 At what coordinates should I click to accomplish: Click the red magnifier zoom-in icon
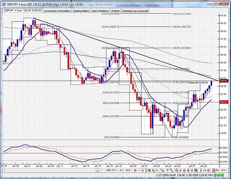click(x=177, y=170)
